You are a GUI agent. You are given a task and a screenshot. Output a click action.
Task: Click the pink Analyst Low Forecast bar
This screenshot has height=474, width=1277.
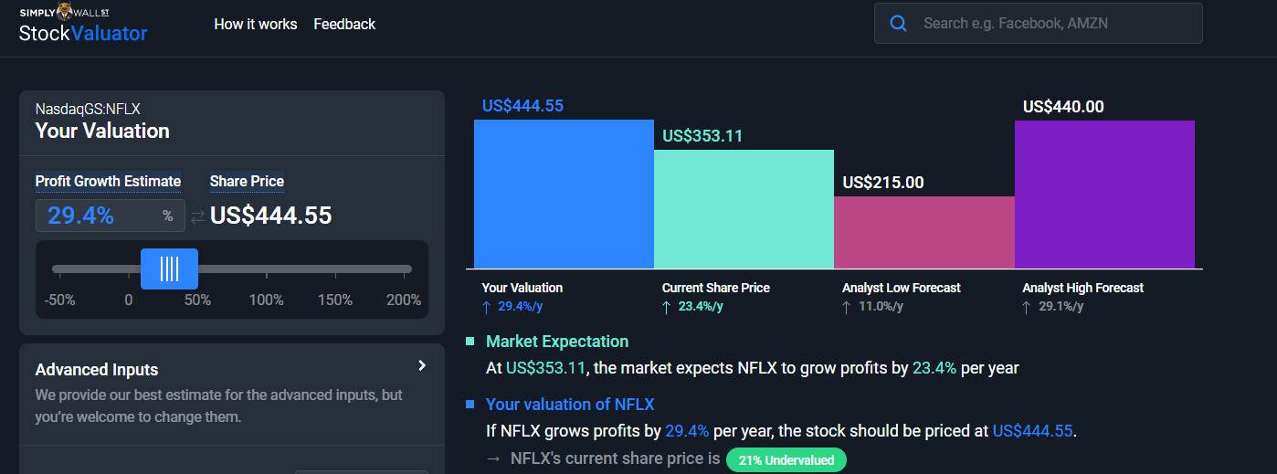tap(923, 232)
